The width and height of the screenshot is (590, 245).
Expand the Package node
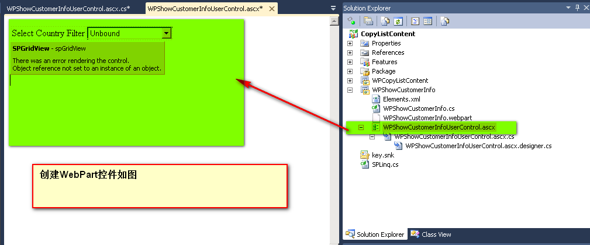350,71
